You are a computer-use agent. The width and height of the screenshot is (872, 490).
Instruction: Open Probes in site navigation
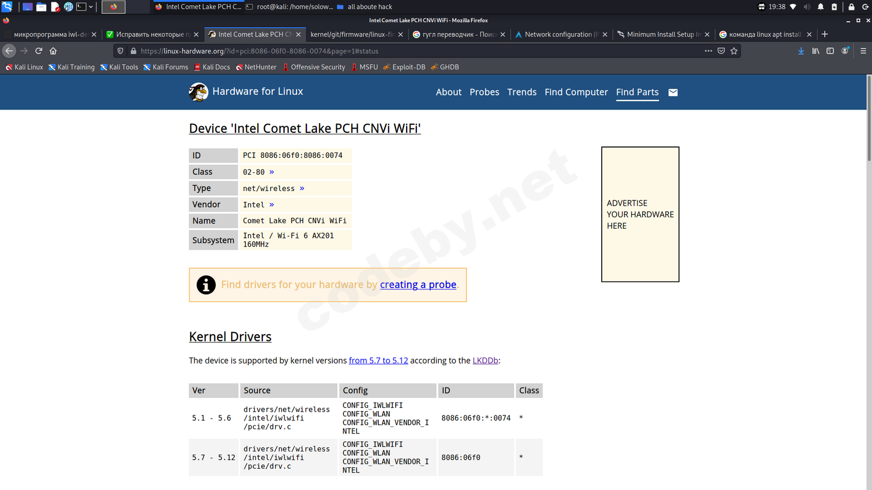coord(485,92)
